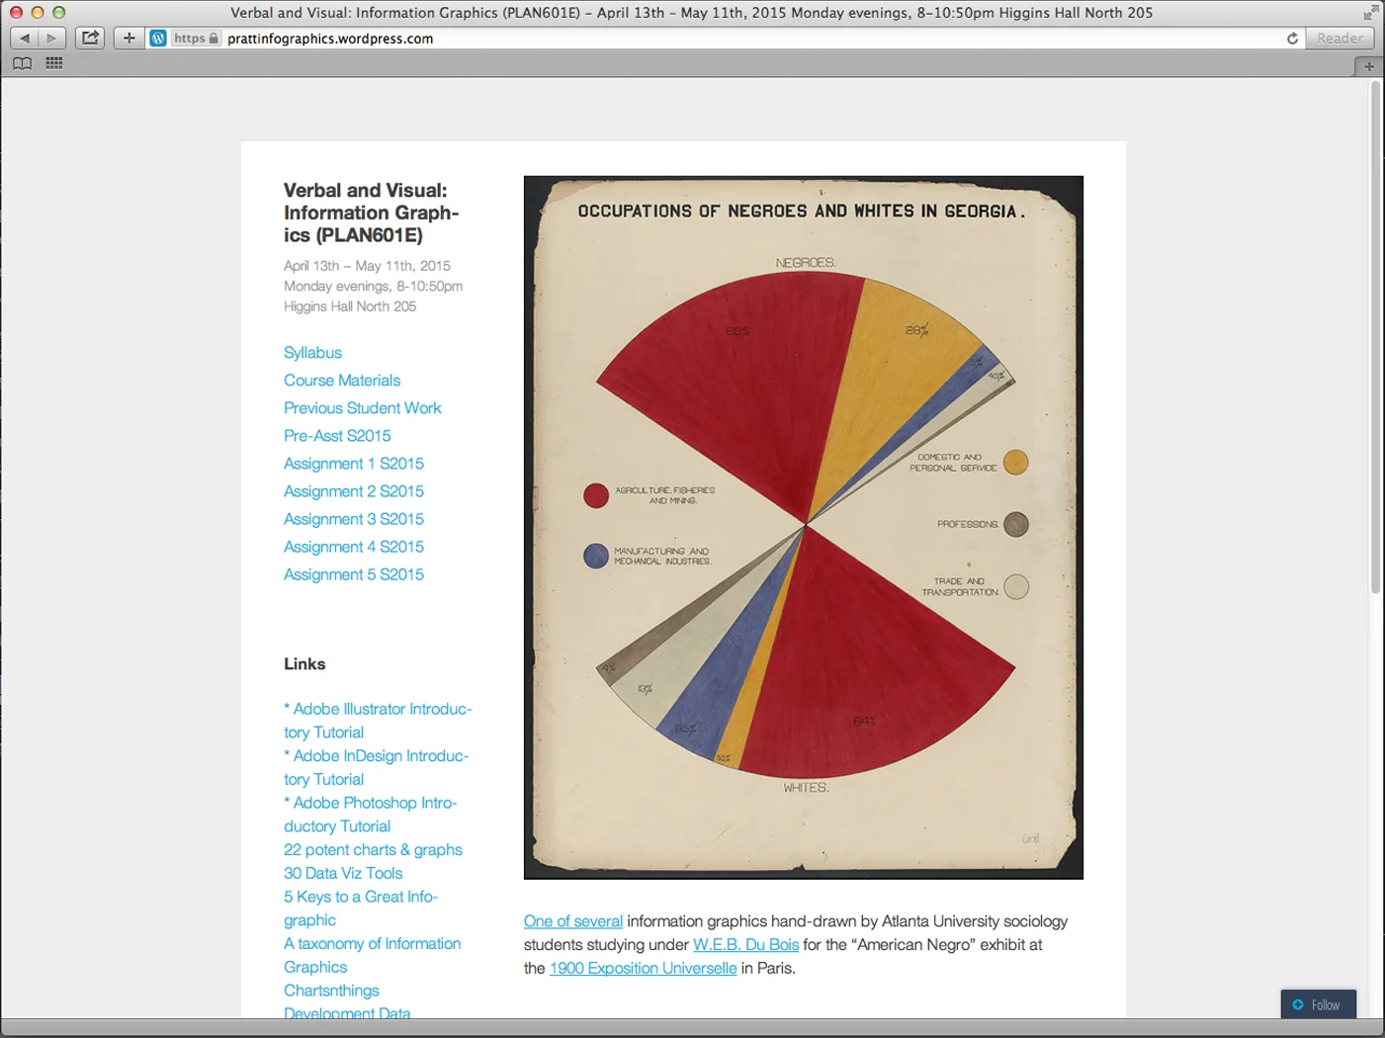Open 1900 Exposition Universelle link

643,969
